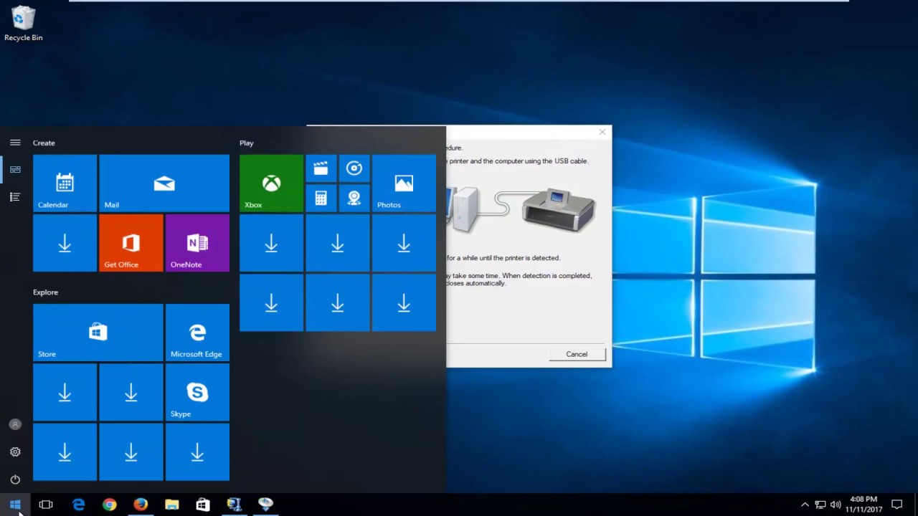
Task: Open the Skype tile
Action: 197,392
